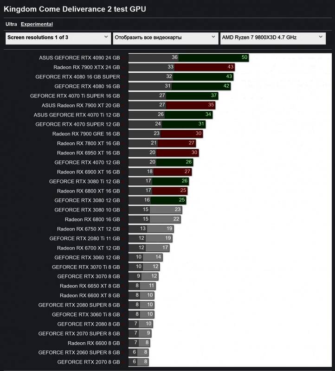Screen dimensions: 335x371
Task: Open the AMD Ryzen 7 9800X3D dropdown
Action: click(x=272, y=38)
